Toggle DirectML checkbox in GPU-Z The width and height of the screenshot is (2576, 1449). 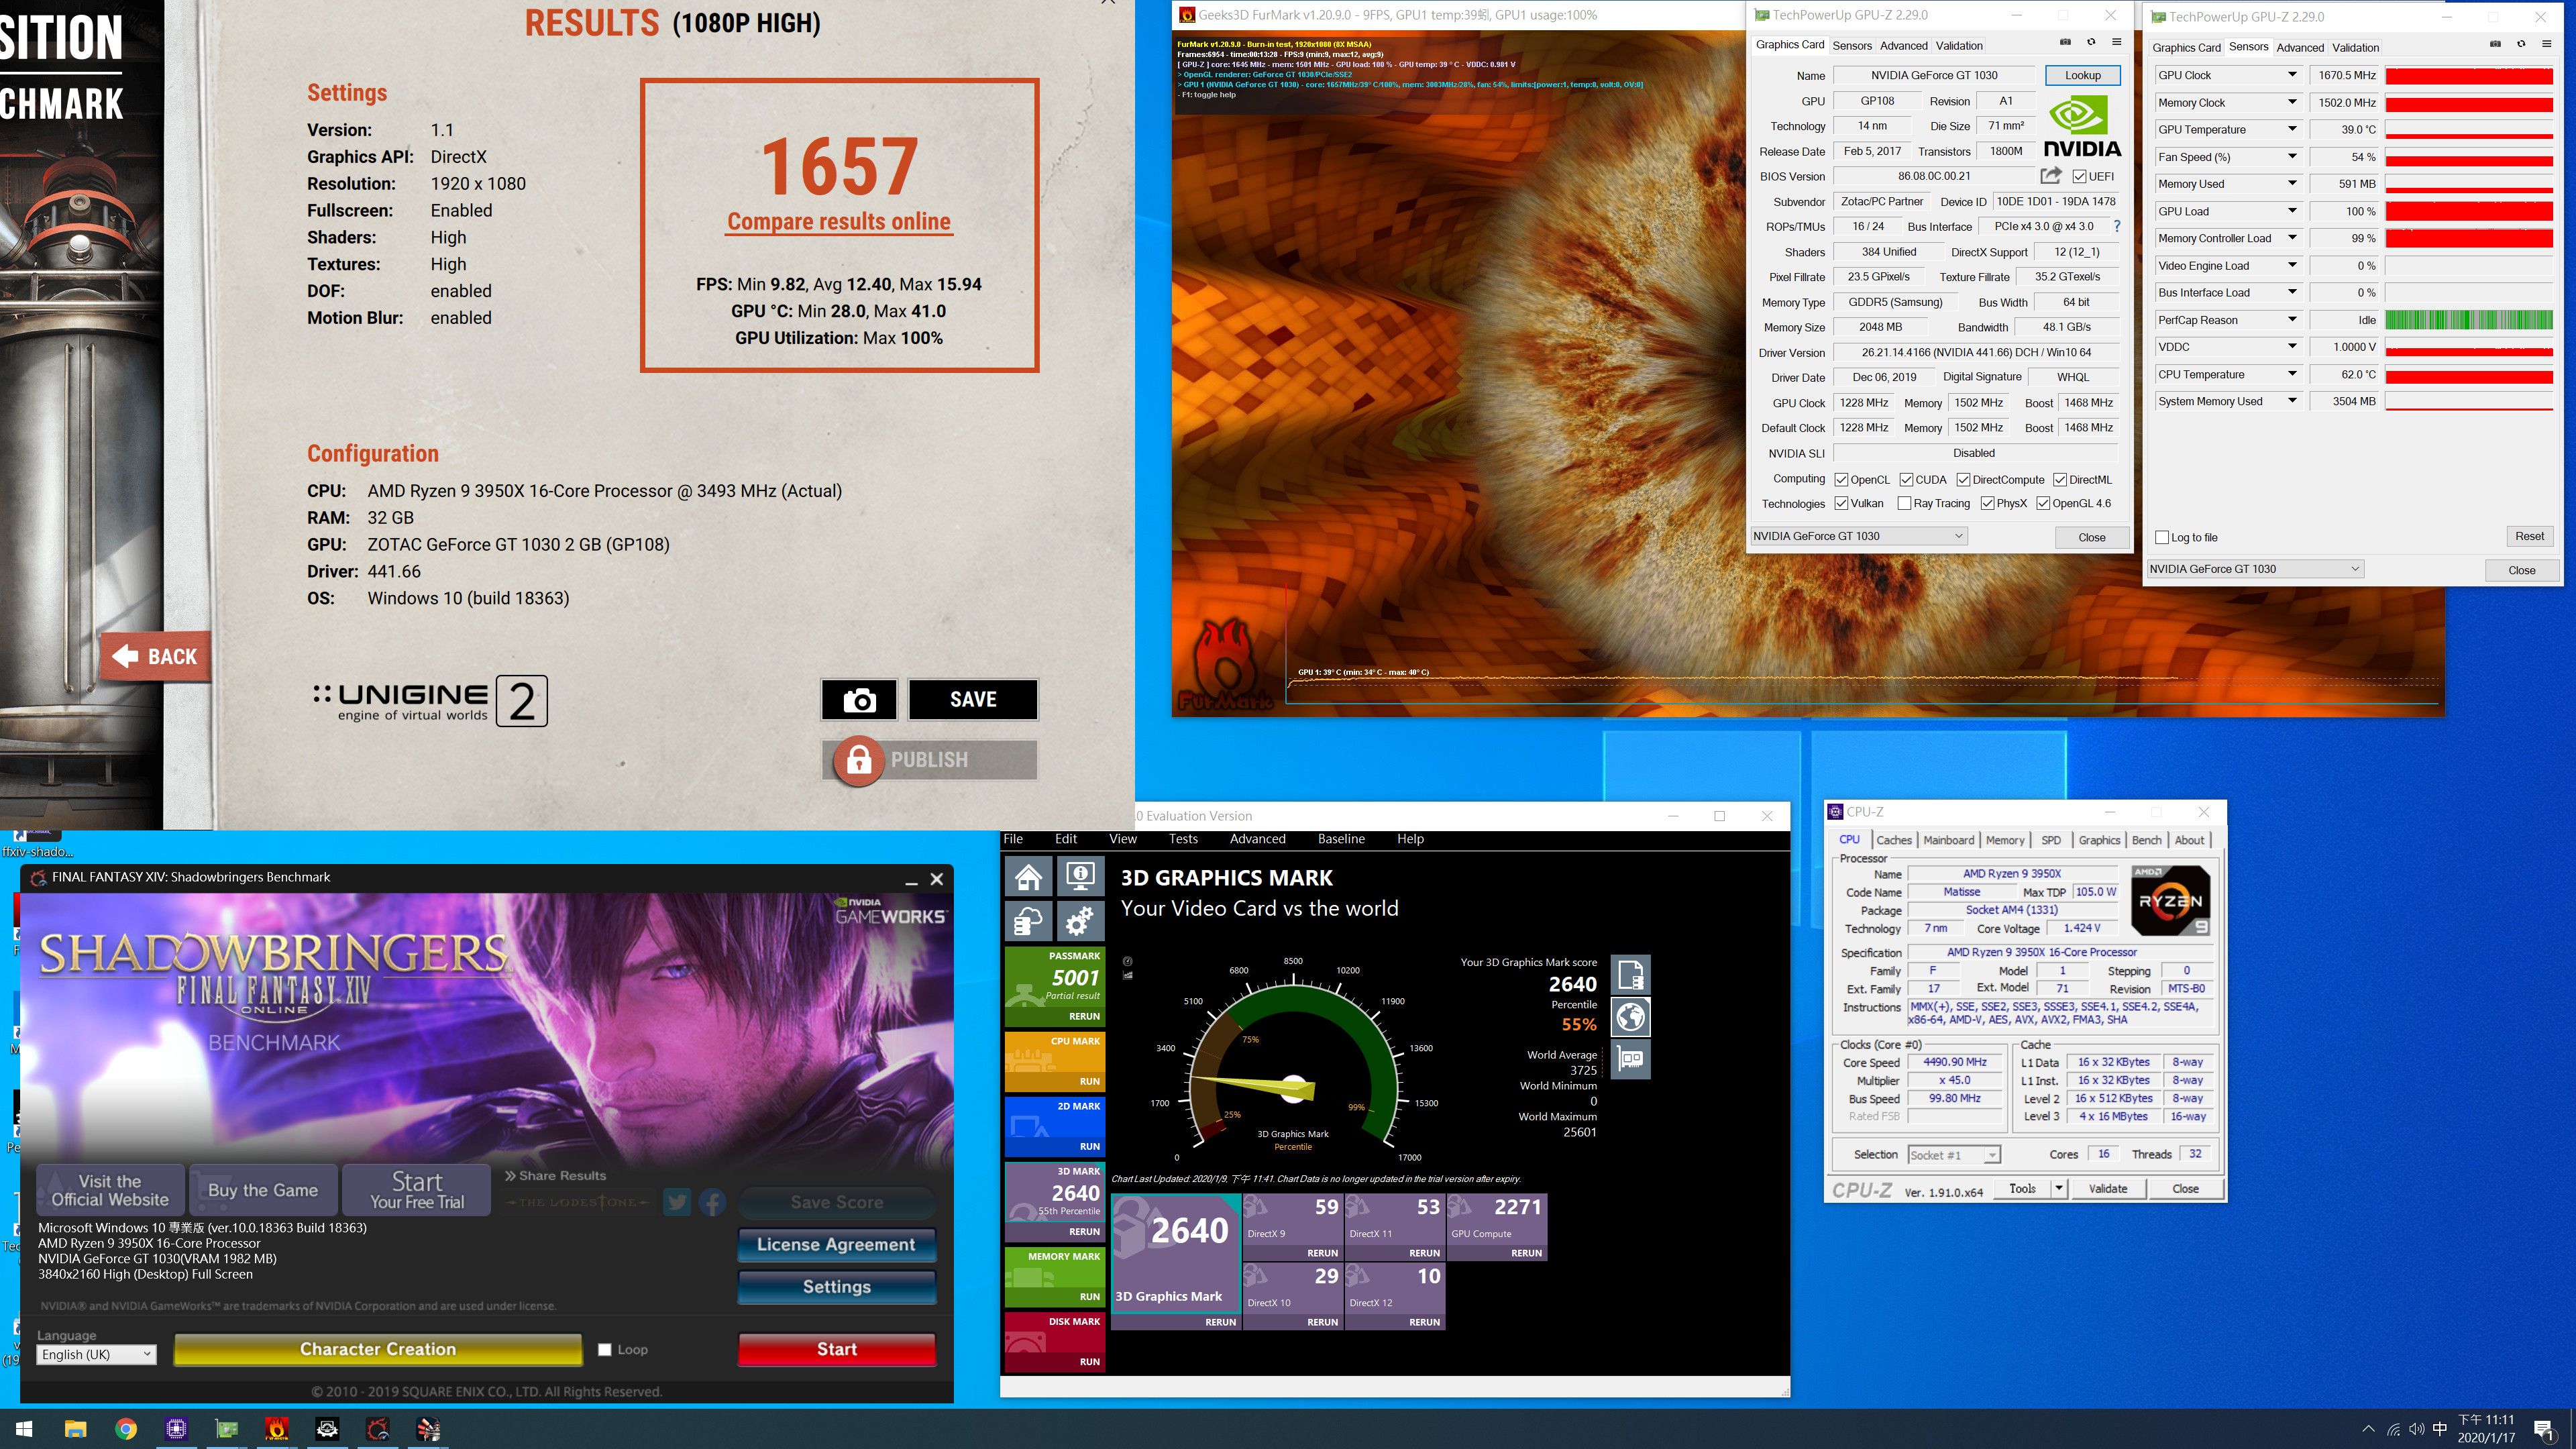coord(2060,480)
